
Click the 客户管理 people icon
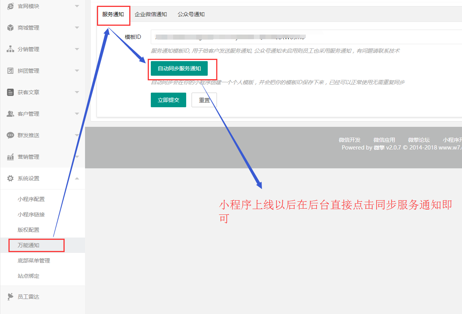(x=10, y=114)
